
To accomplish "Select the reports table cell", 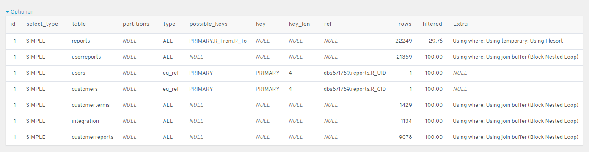I will point(81,41).
